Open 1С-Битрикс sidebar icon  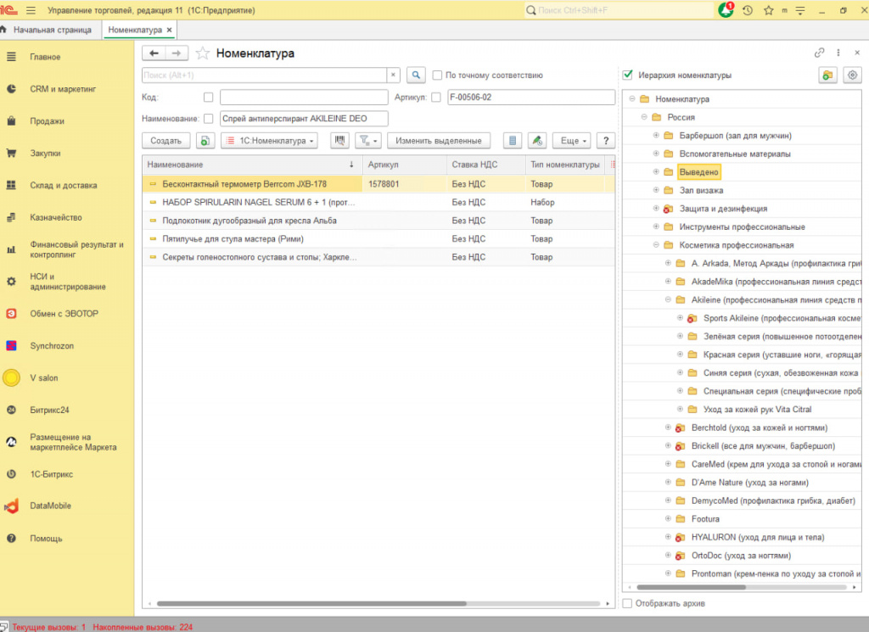point(11,474)
